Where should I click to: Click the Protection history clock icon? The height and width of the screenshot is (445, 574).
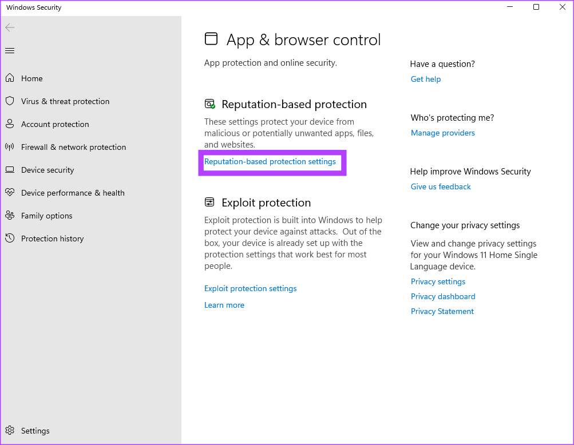(10, 239)
